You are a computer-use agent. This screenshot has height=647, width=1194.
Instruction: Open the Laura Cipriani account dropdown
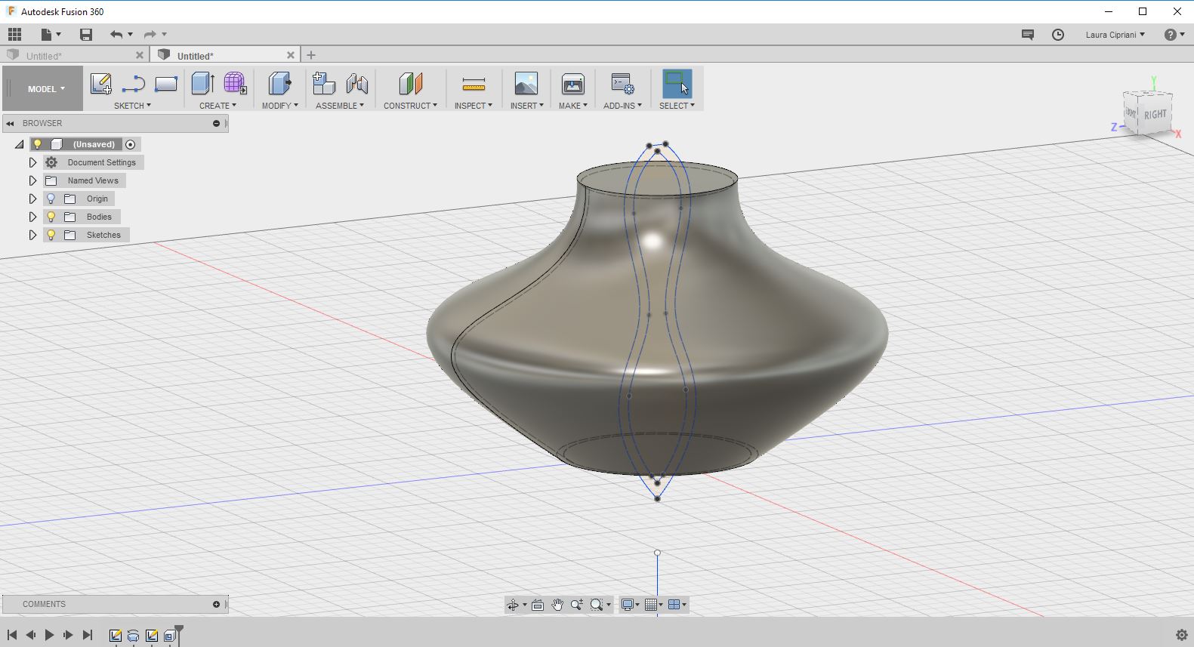1115,35
